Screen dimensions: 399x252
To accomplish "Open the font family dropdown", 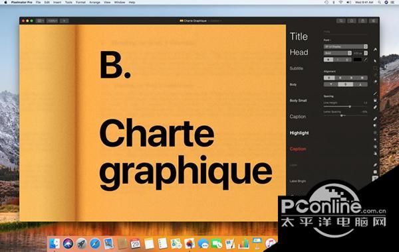I will 346,46.
